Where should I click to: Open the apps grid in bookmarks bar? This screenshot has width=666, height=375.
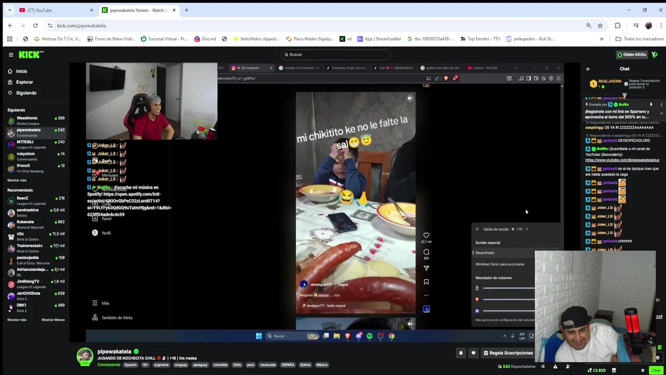pyautogui.click(x=9, y=39)
